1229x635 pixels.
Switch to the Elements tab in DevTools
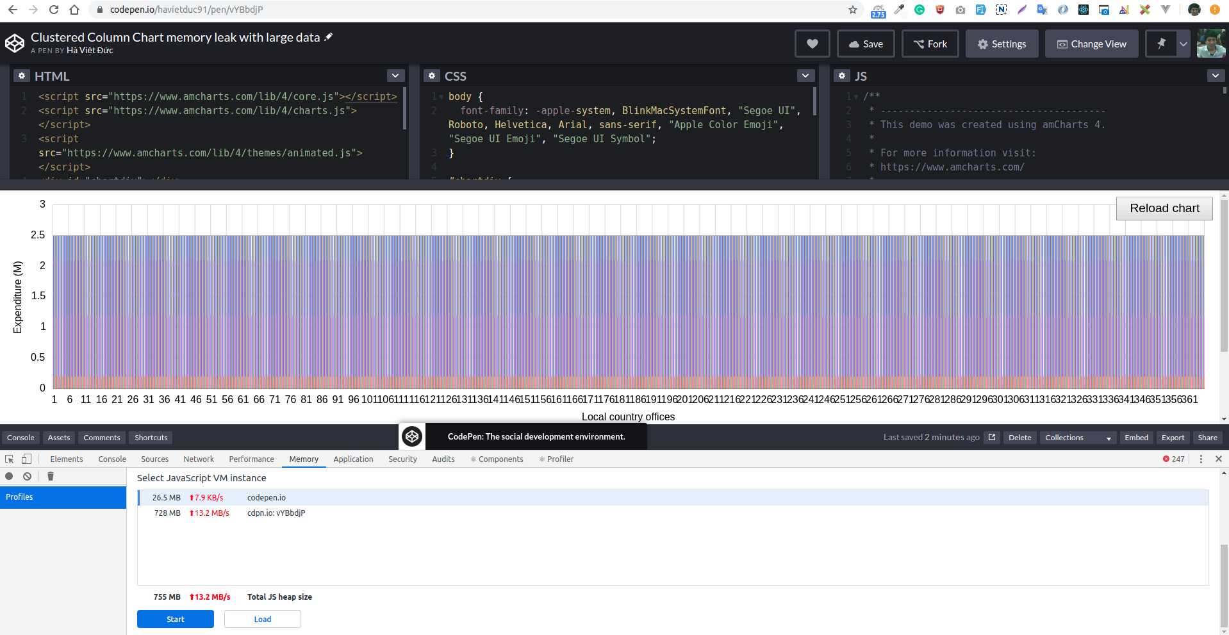(67, 459)
